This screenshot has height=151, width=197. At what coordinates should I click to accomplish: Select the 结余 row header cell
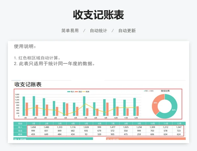click(x=20, y=134)
